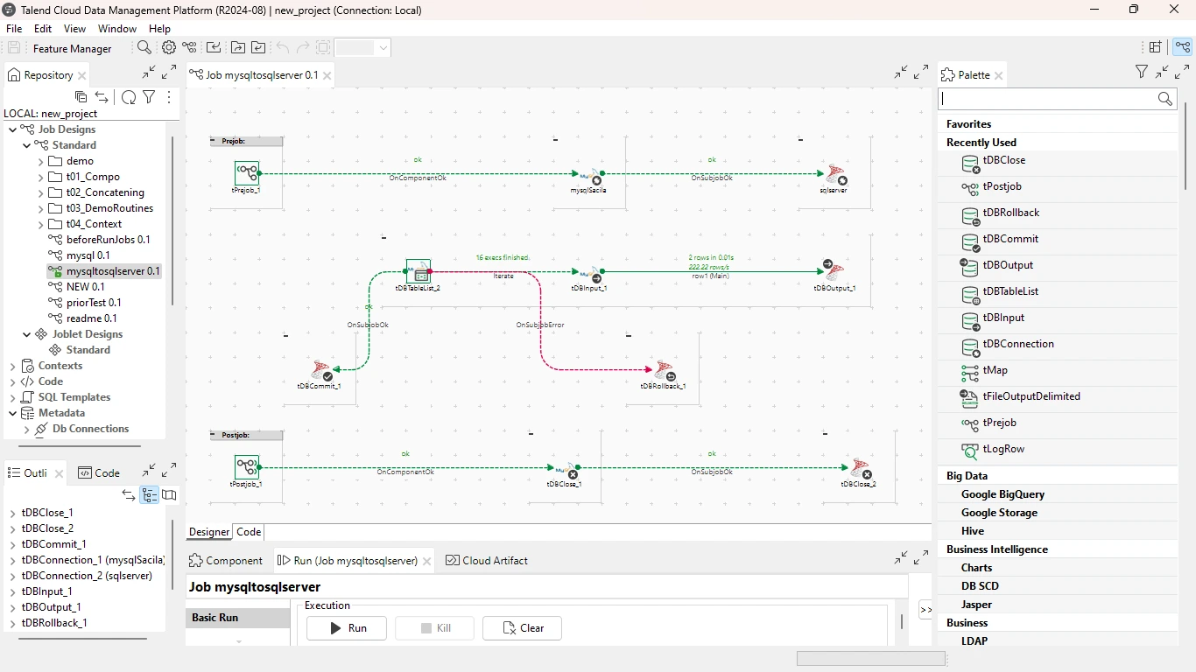Image resolution: width=1196 pixels, height=672 pixels.
Task: Select Basic Run in the Run view
Action: (237, 618)
